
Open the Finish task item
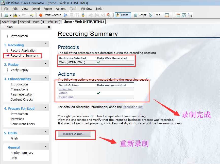(x=14, y=138)
